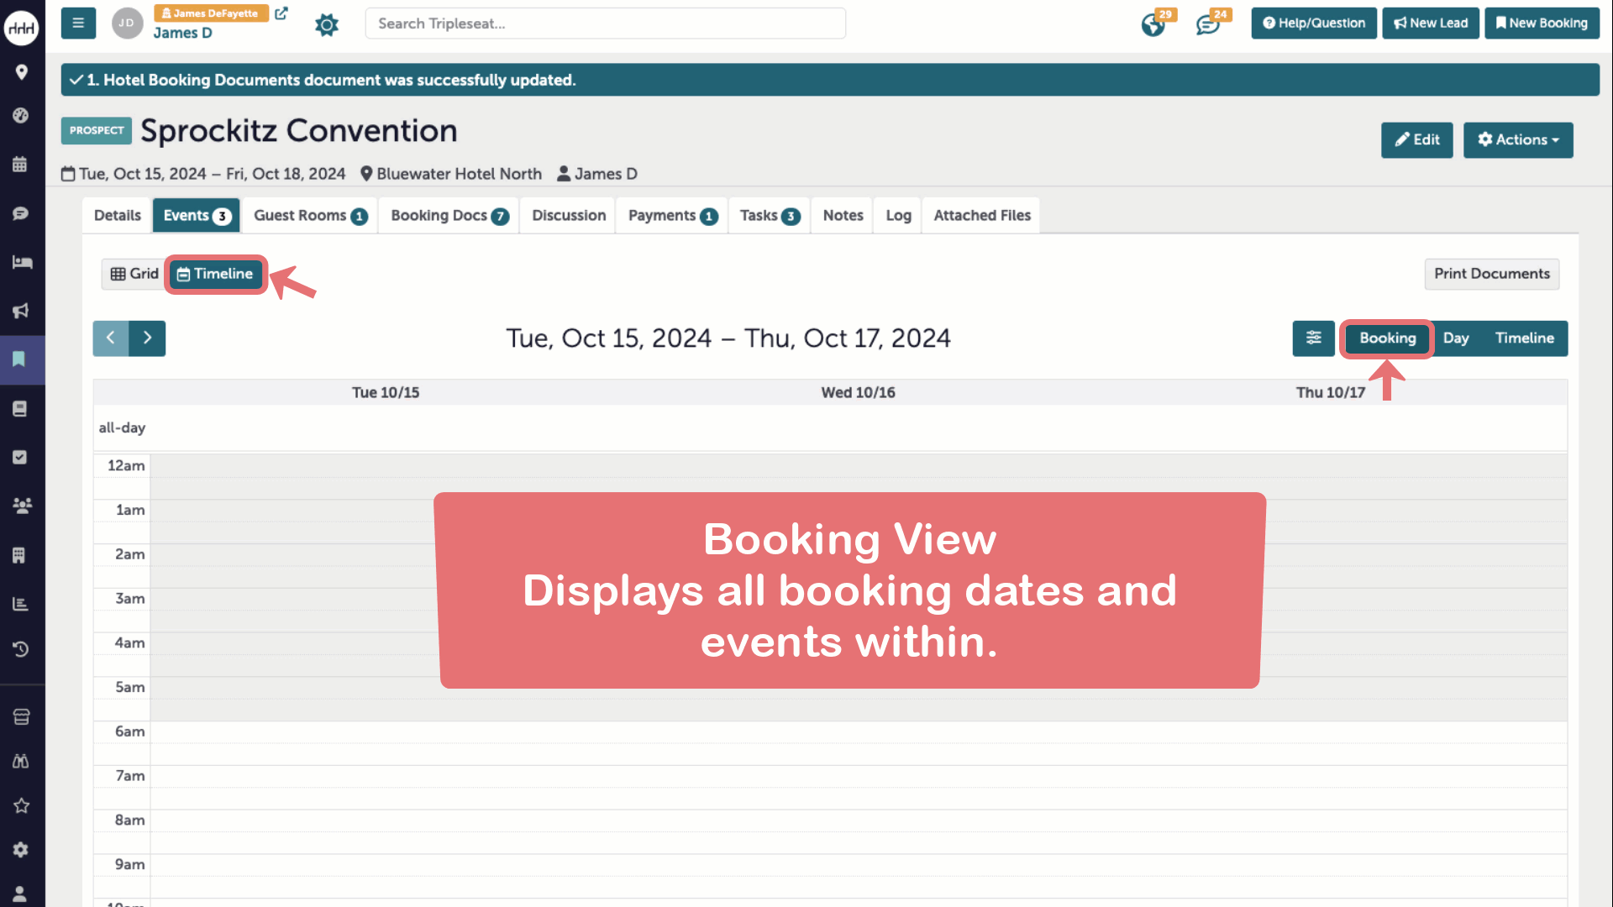Toggle the hamburger menu button
This screenshot has height=907, width=1613.
click(78, 24)
